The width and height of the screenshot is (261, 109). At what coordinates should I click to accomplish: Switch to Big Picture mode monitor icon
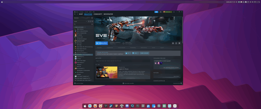(x=174, y=12)
